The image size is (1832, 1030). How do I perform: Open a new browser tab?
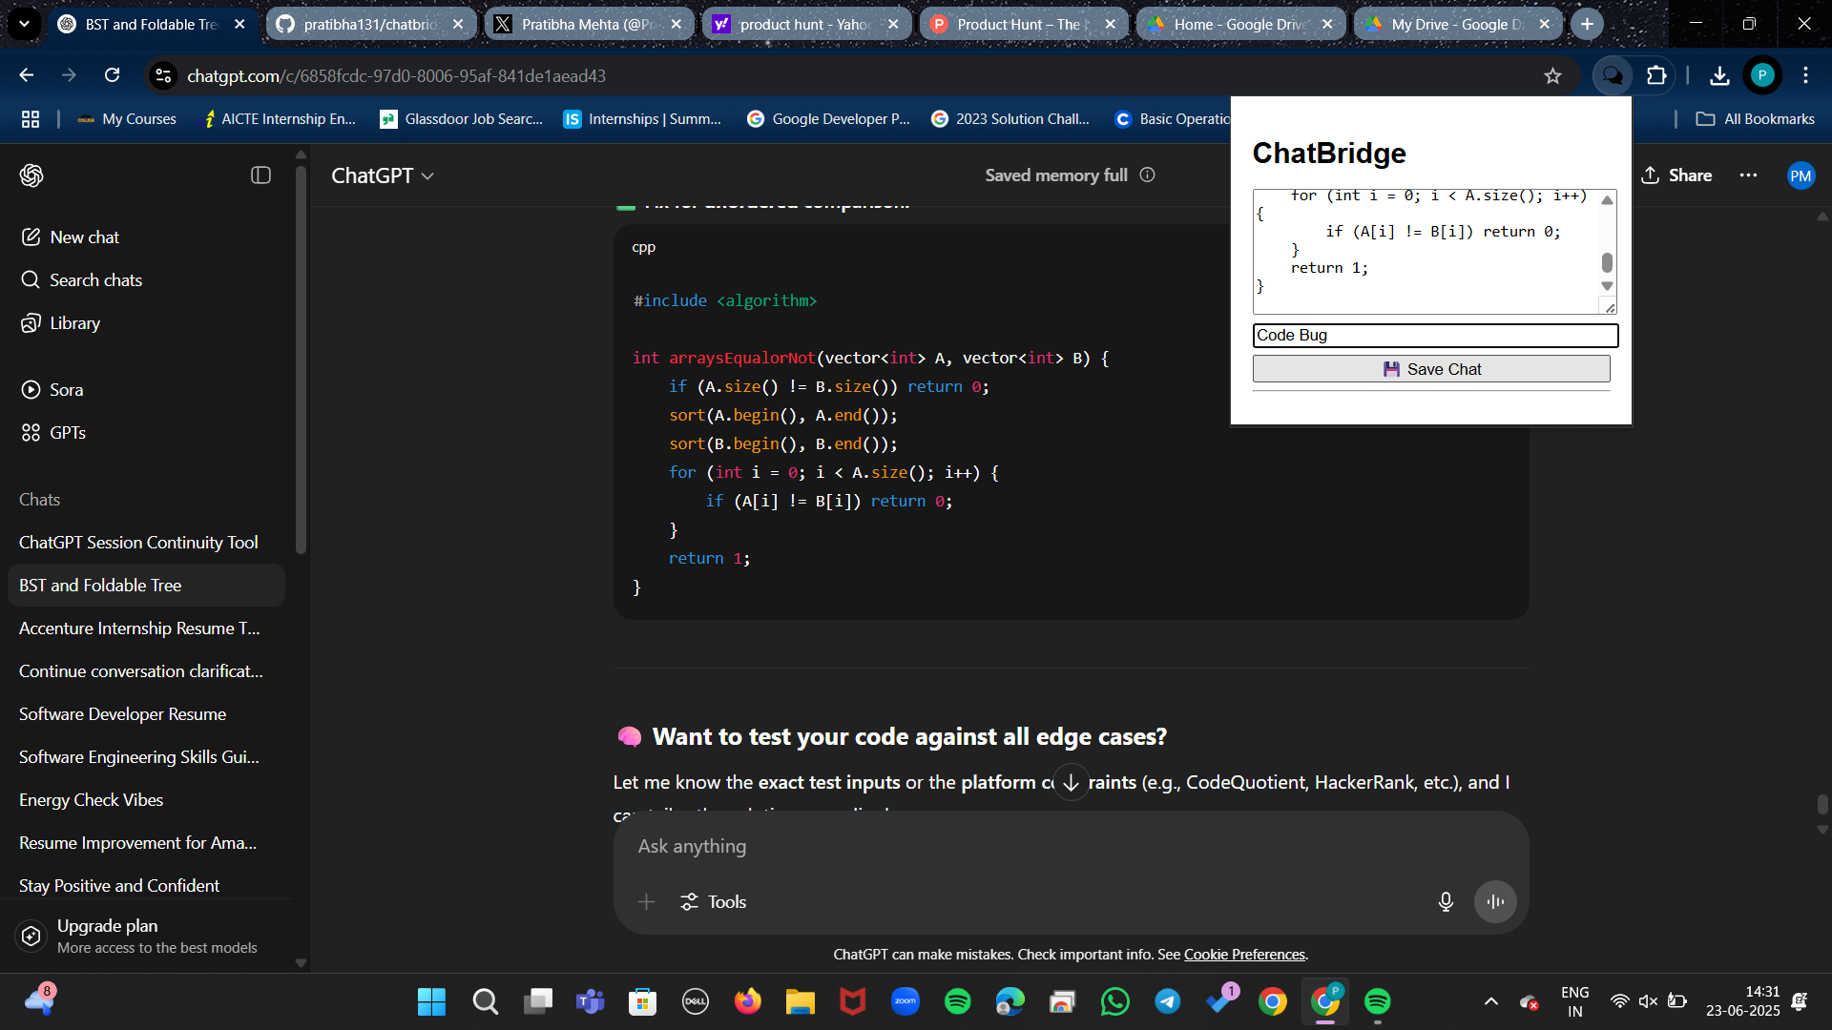pos(1587,24)
